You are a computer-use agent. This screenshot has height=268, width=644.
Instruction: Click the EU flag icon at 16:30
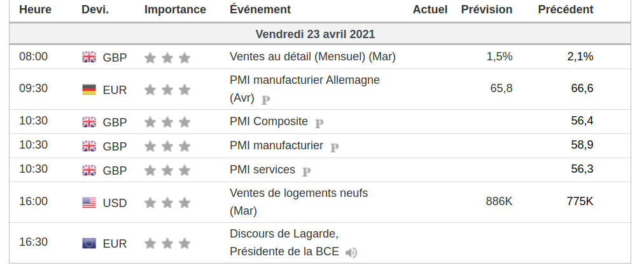click(89, 243)
